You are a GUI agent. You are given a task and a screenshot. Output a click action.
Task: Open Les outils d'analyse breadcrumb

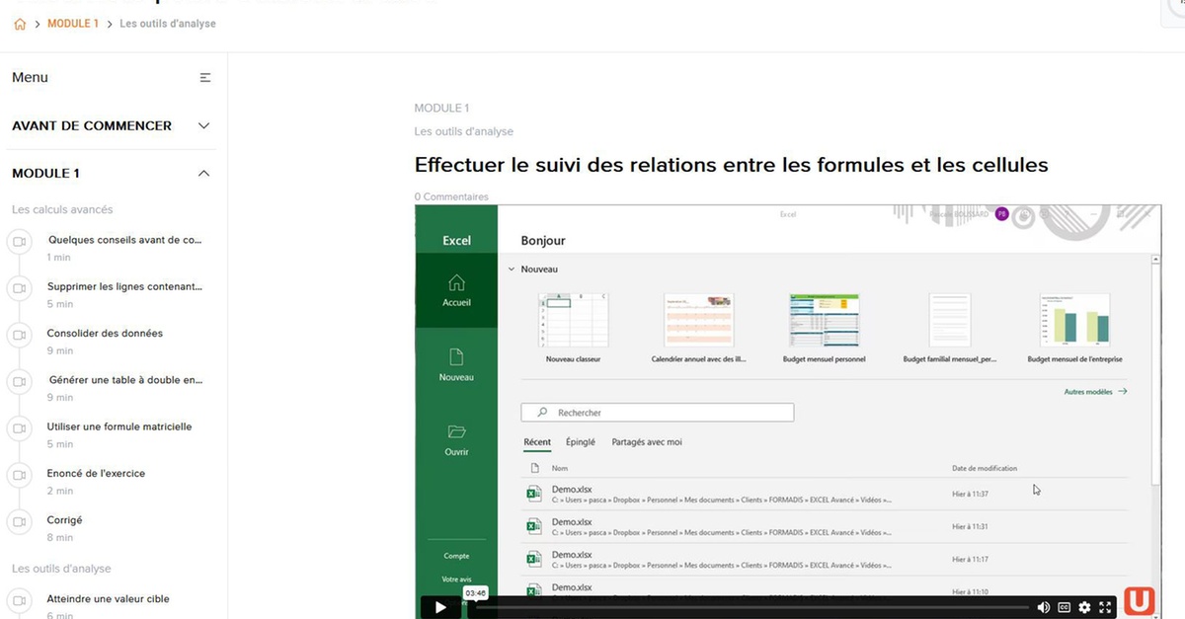(x=168, y=24)
